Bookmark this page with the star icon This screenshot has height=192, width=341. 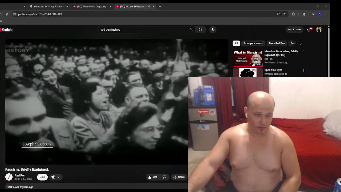[285, 14]
